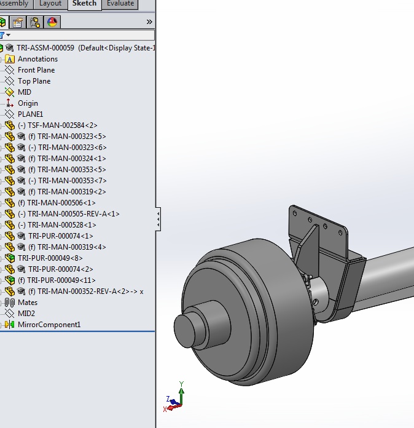Switch to the Layout tab
This screenshot has height=428, width=414.
tap(50, 4)
